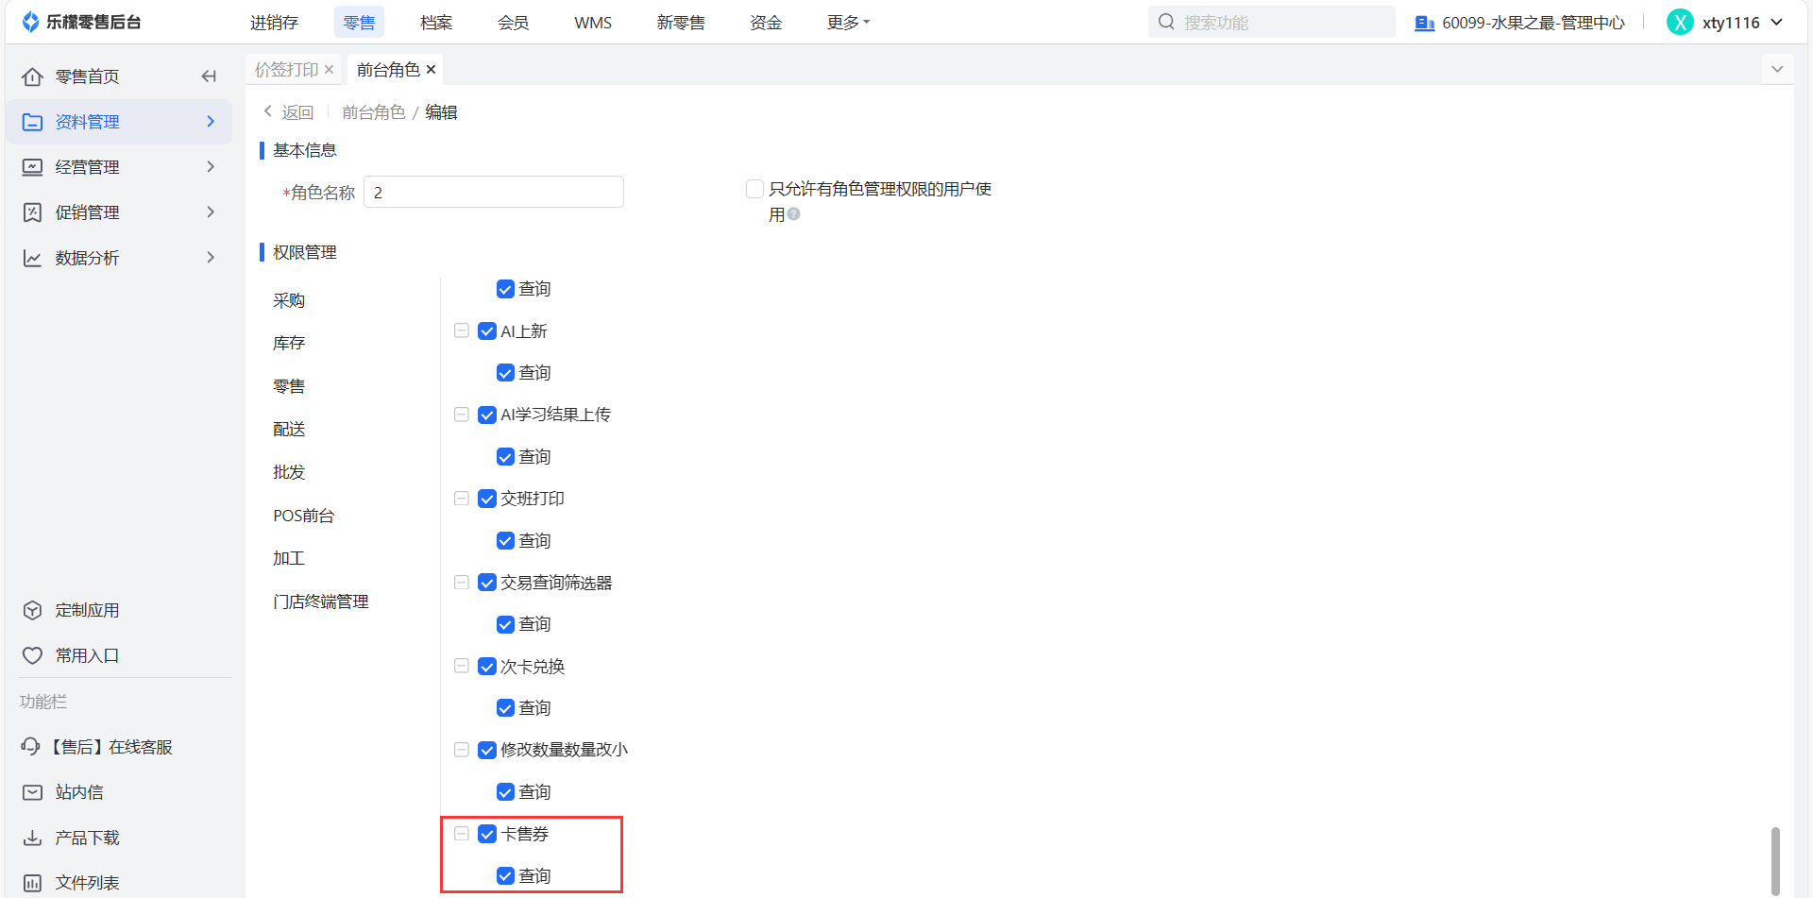Click the 前台角色 breadcrumb link

pos(374,112)
